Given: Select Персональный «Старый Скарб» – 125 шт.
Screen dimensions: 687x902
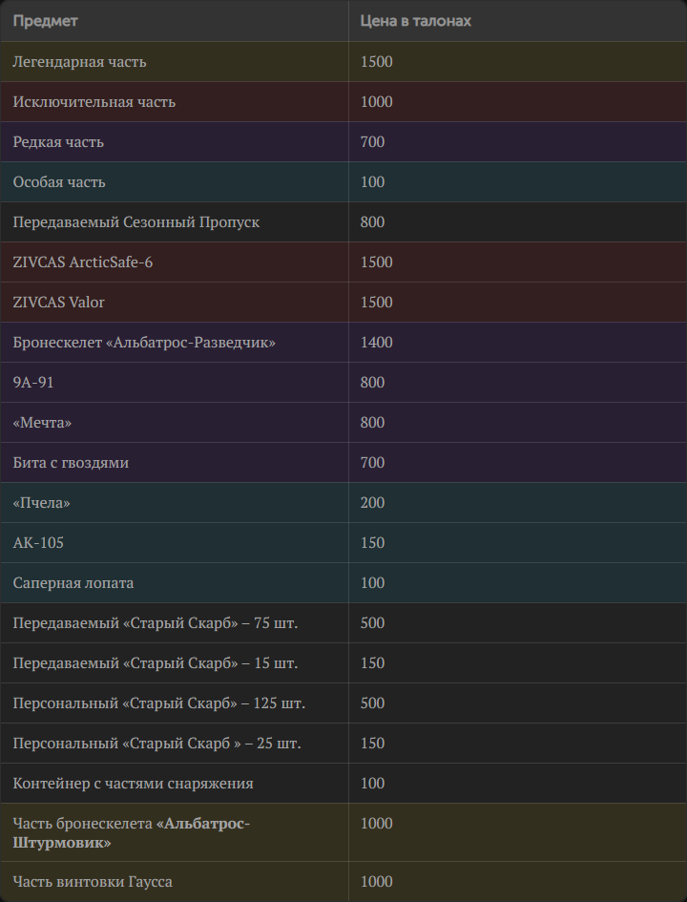Looking at the screenshot, I should coord(158,703).
